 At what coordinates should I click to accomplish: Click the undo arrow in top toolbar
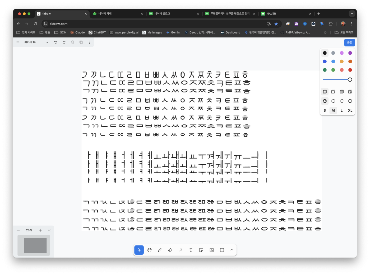pyautogui.click(x=55, y=42)
